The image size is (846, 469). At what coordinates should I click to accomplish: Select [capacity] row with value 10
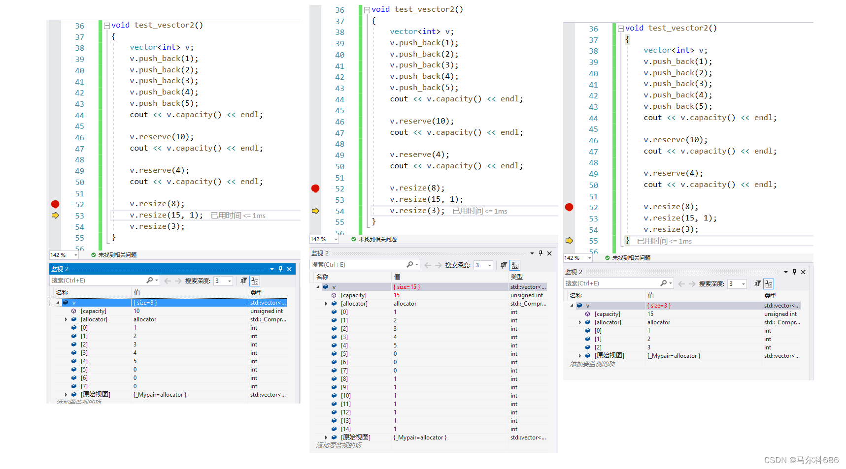pyautogui.click(x=169, y=311)
